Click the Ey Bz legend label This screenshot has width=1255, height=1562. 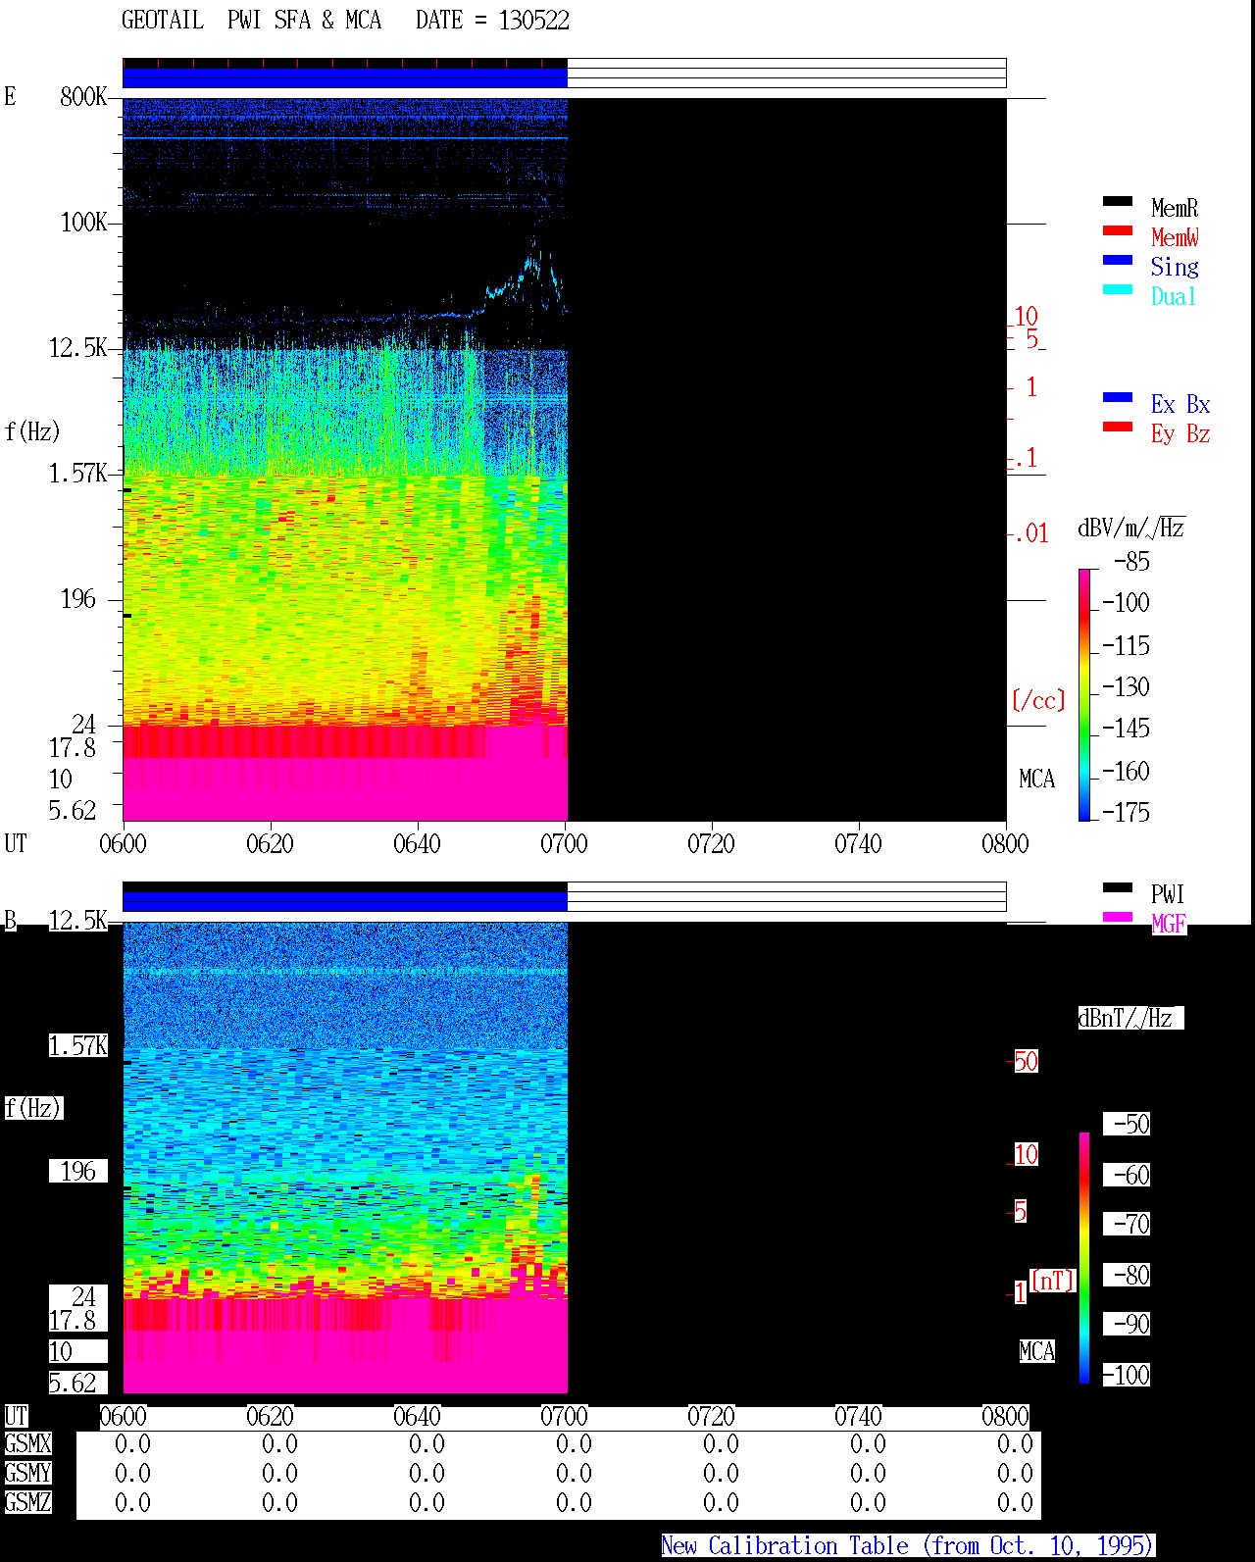[x=1180, y=433]
